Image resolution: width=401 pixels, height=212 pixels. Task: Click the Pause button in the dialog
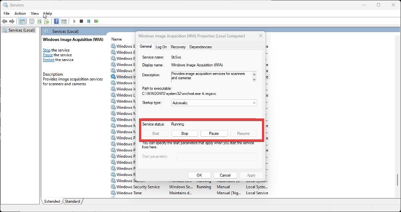click(x=214, y=134)
